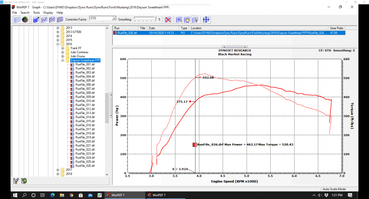Sort by the Run column header
The height and width of the screenshot is (199, 369).
[125, 28]
